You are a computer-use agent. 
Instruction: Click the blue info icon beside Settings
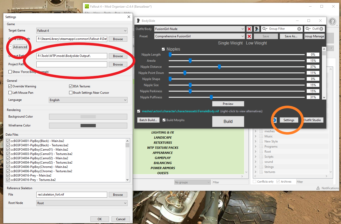(x=275, y=120)
